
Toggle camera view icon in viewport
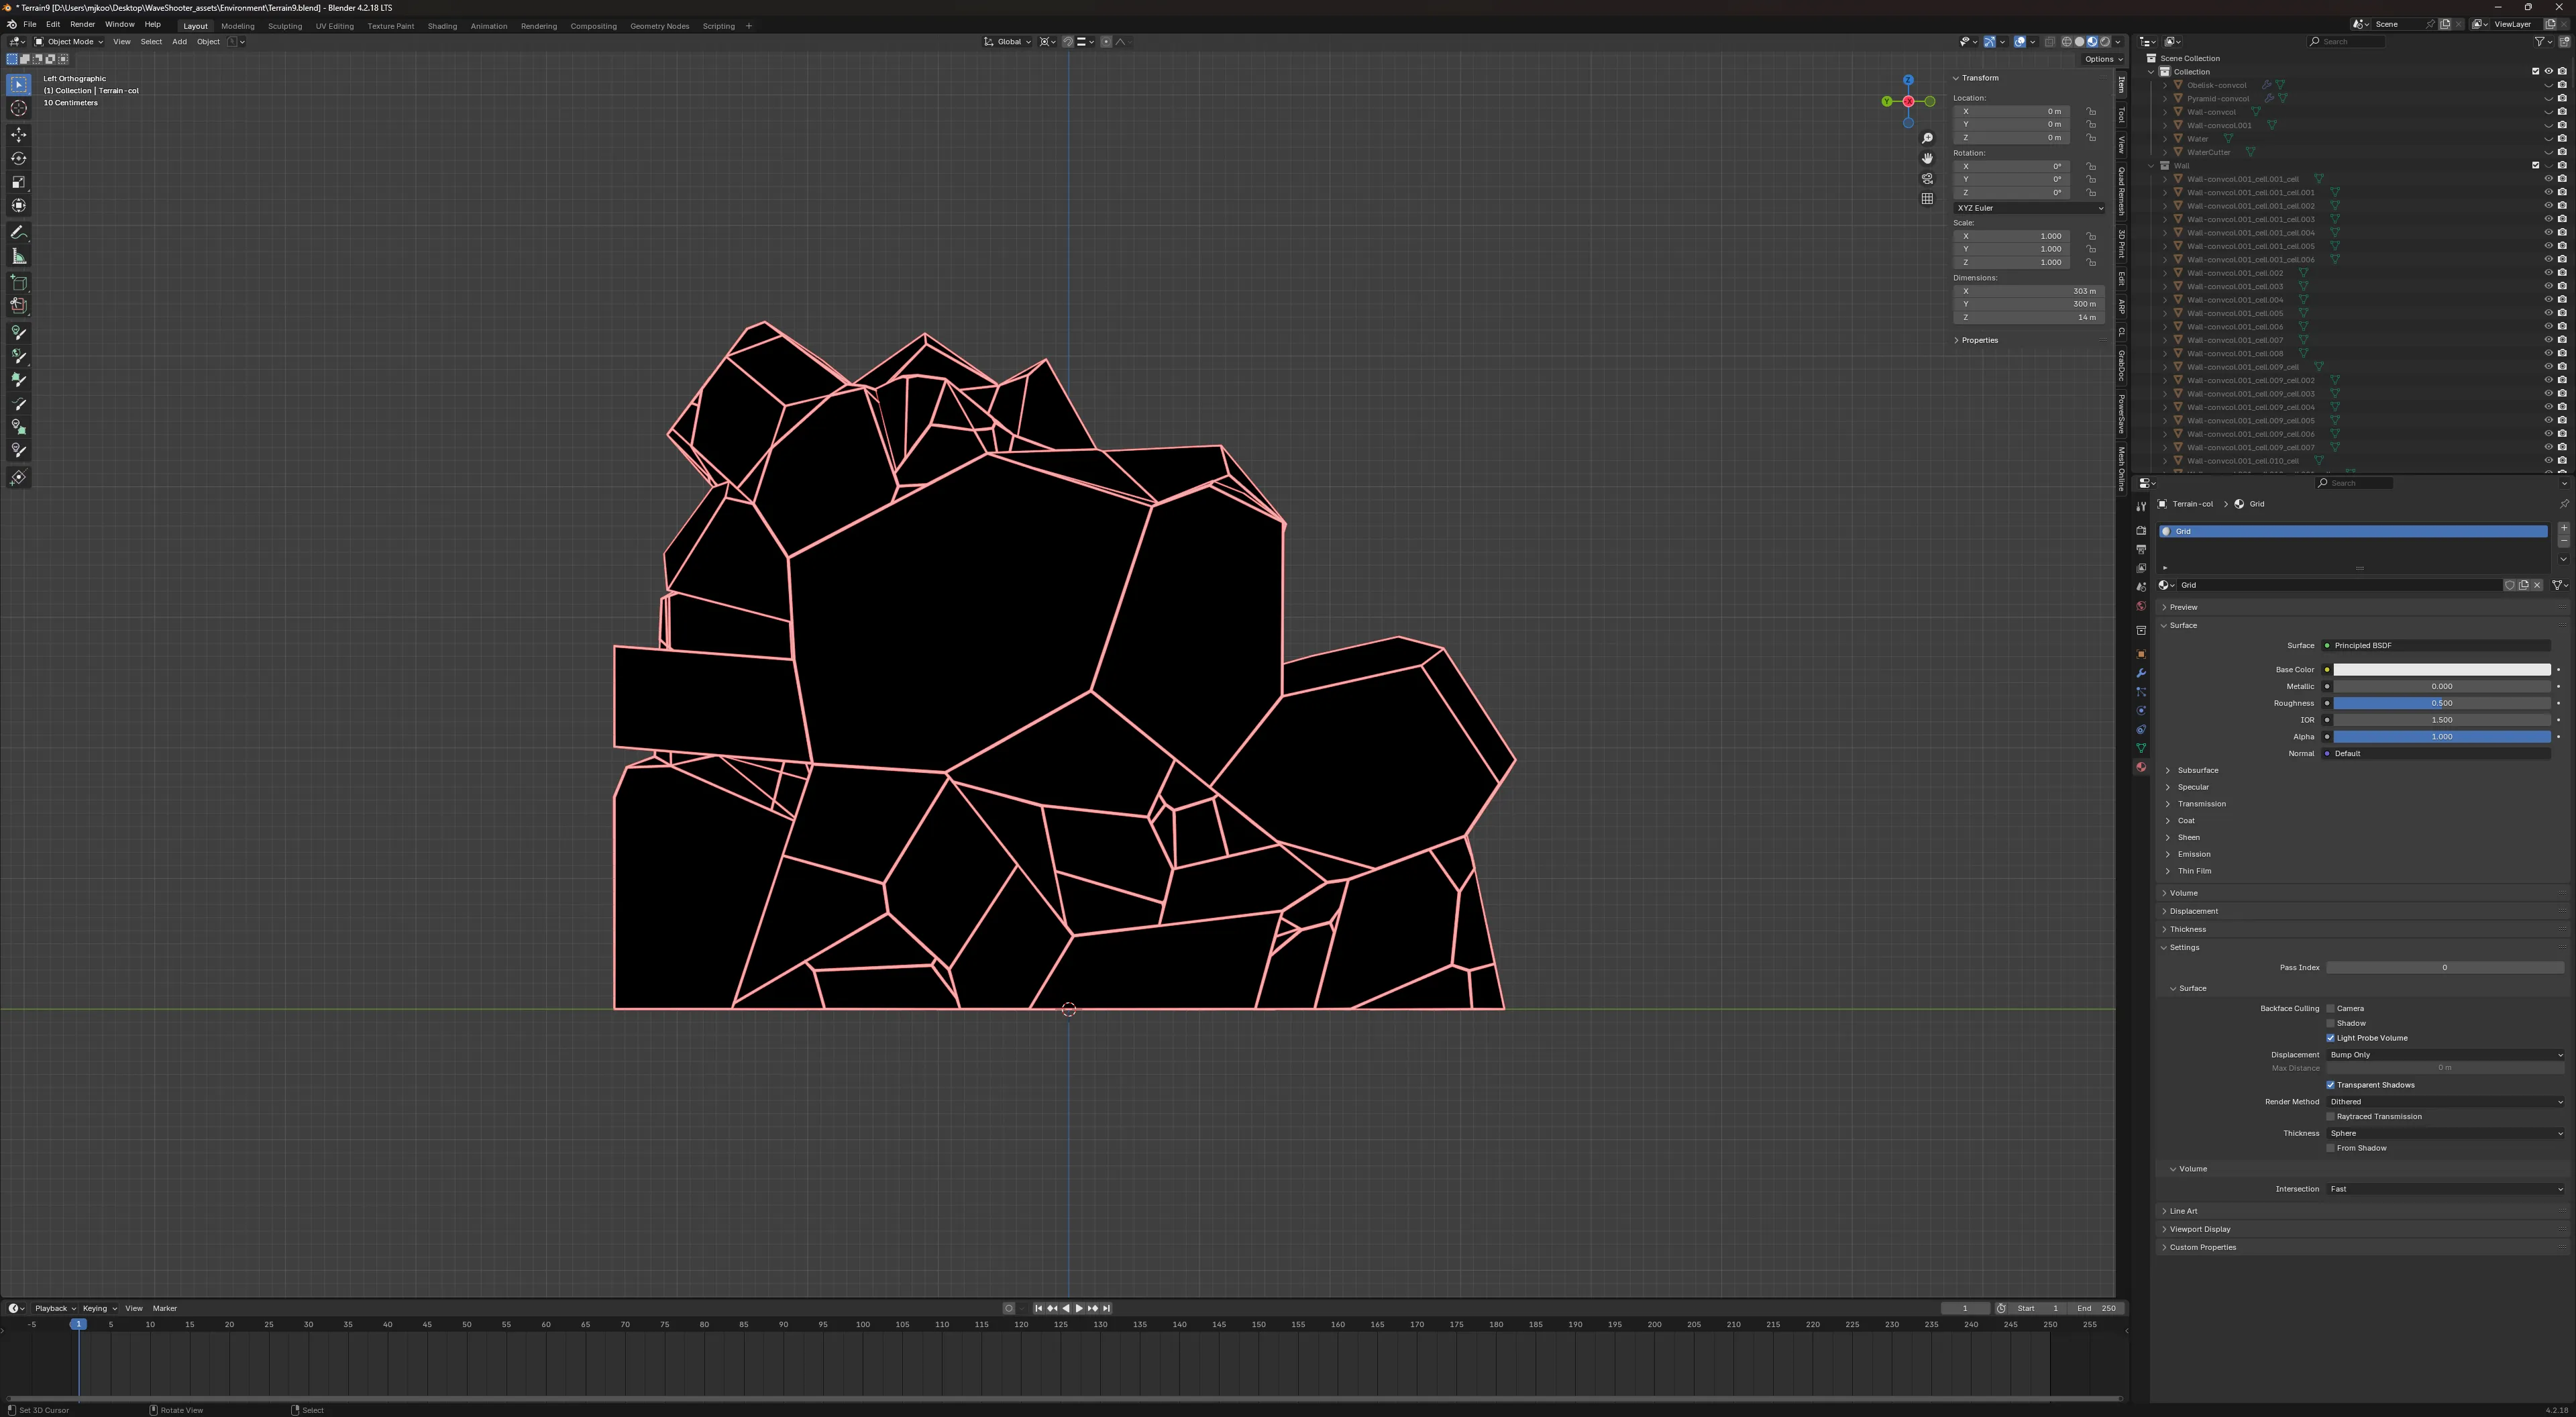[x=1927, y=179]
